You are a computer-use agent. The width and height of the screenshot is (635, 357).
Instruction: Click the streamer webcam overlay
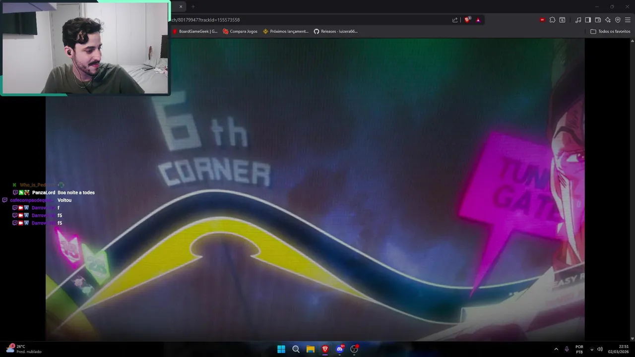tap(85, 48)
